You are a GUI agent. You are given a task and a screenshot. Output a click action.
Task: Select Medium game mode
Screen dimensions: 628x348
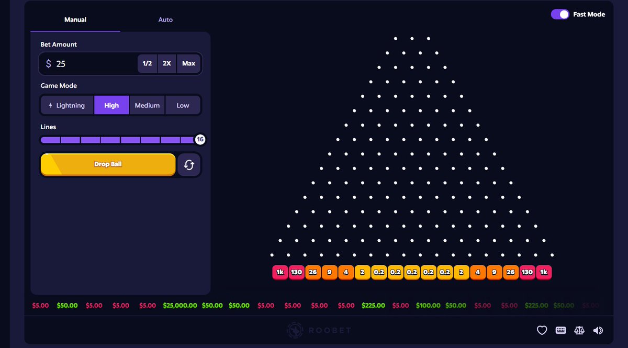147,105
